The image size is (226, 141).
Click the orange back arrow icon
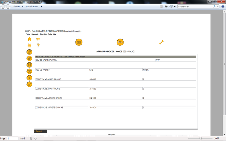pyautogui.click(x=38, y=39)
